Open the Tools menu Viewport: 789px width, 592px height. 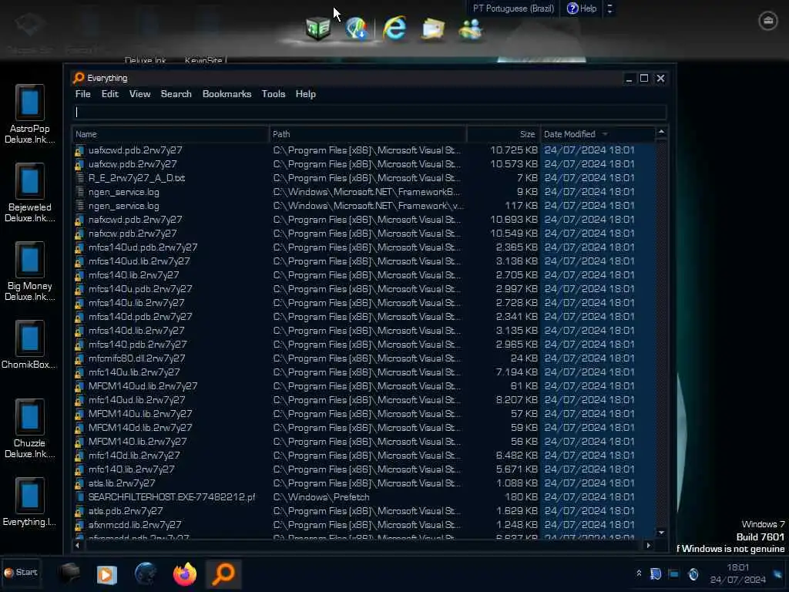[x=274, y=94]
